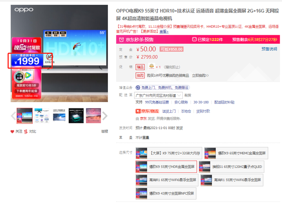Click the 赠品 promotion tag

(140, 67)
